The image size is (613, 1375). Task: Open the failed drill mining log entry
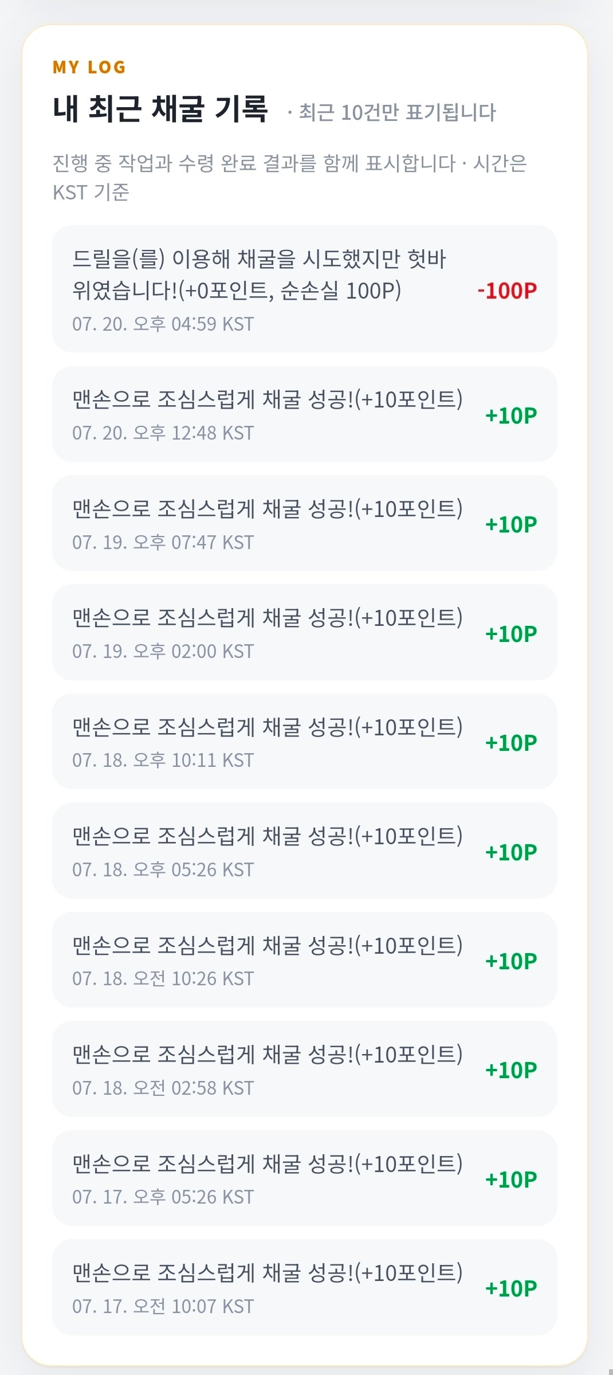click(304, 289)
